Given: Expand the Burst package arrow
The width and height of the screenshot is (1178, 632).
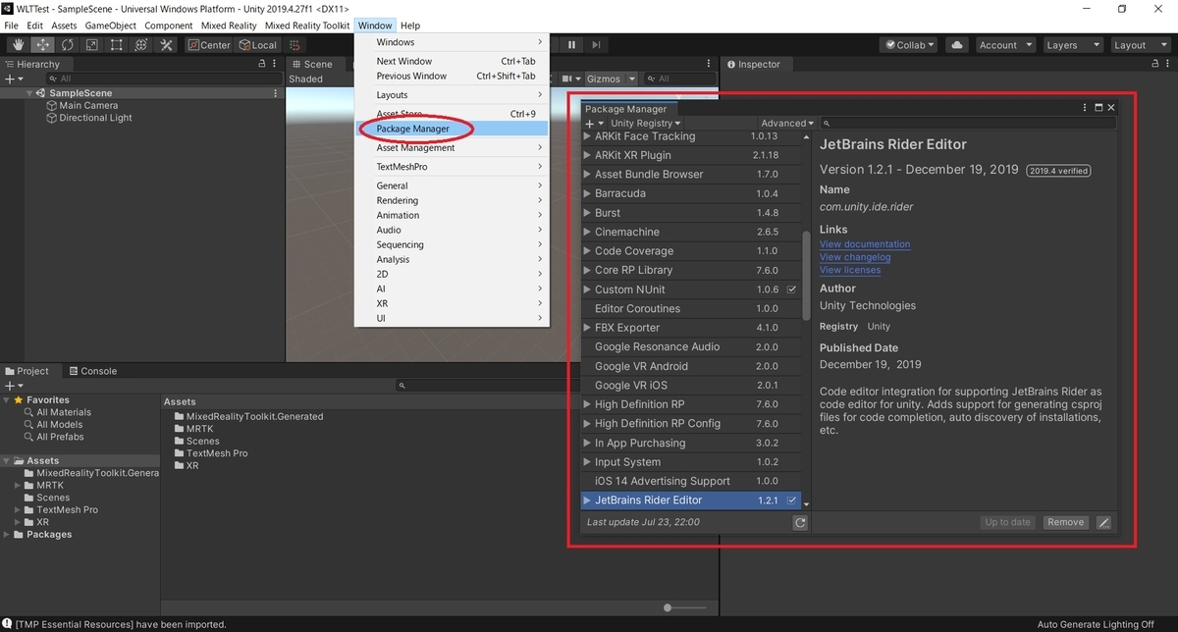Looking at the screenshot, I should point(588,213).
